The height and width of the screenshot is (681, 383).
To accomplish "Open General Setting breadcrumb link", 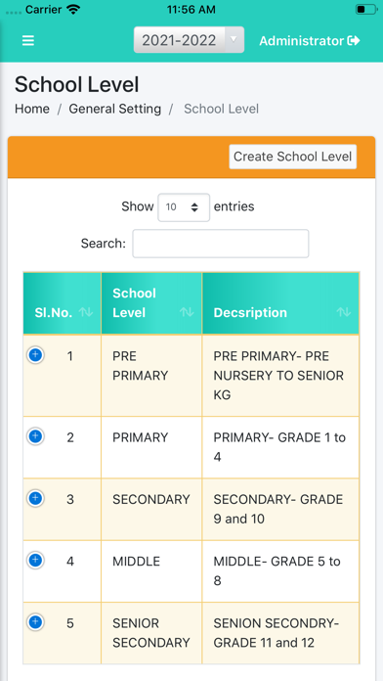I will point(115,109).
